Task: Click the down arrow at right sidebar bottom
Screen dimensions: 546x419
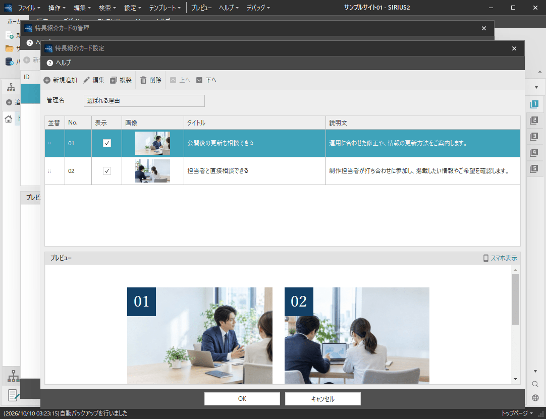Action: pyautogui.click(x=535, y=371)
